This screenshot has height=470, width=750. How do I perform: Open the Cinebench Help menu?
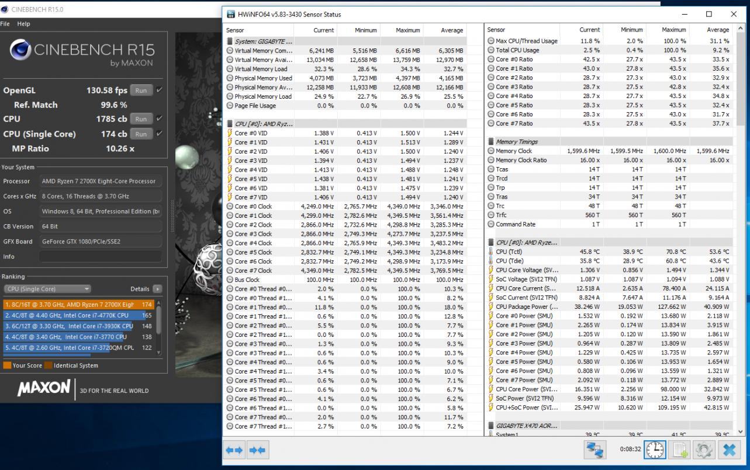click(23, 24)
